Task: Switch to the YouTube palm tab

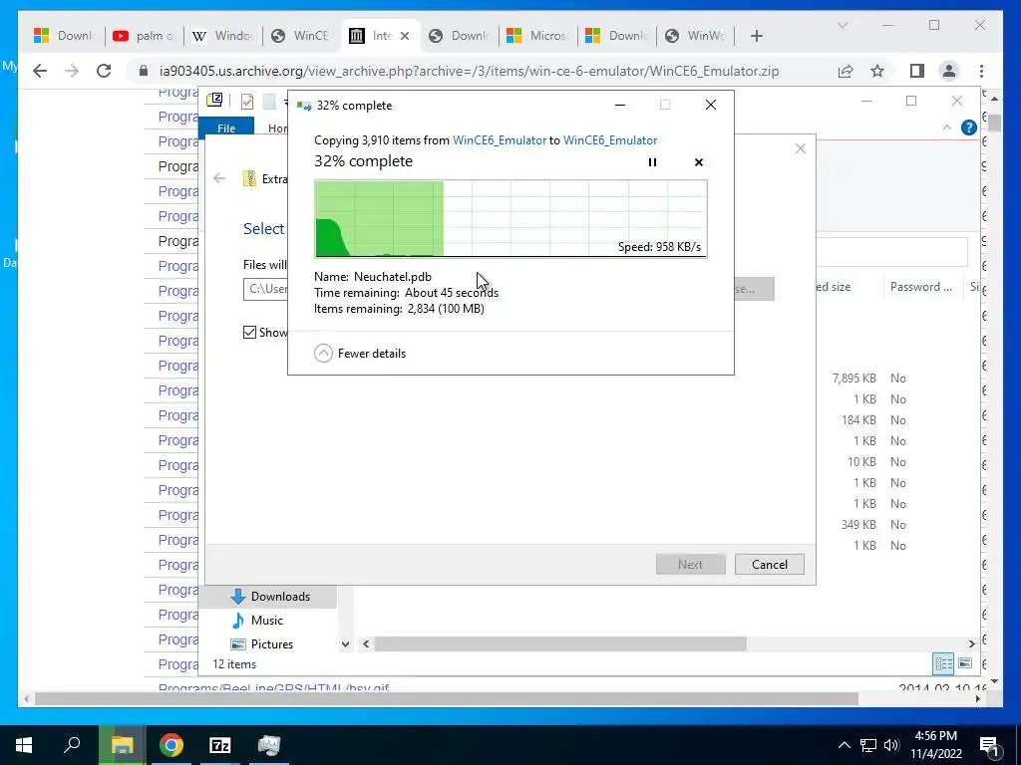Action: click(x=144, y=36)
